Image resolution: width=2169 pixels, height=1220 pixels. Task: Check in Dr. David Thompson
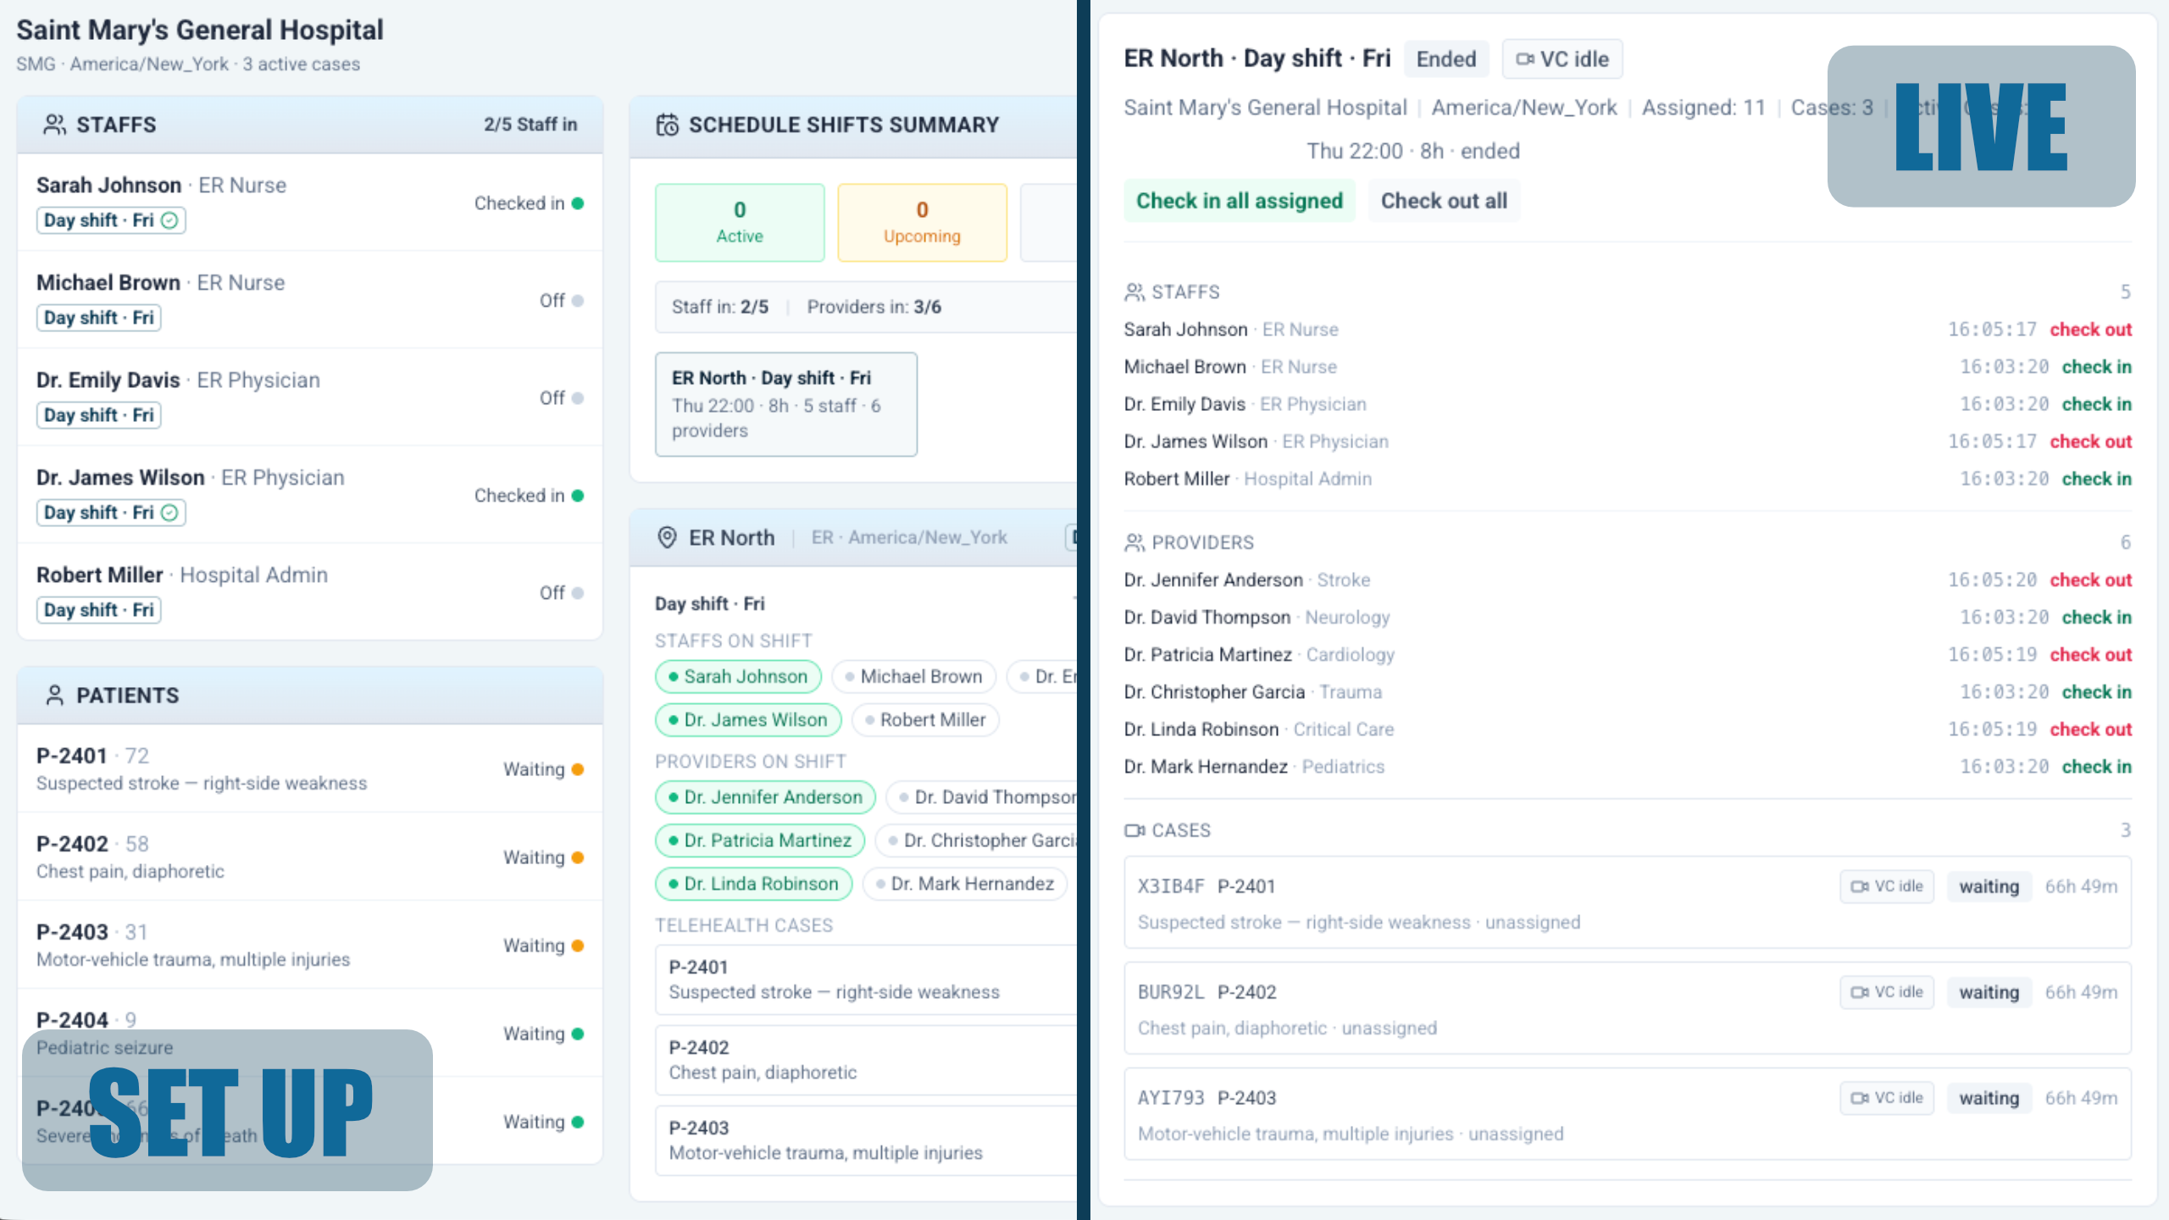pos(2096,618)
